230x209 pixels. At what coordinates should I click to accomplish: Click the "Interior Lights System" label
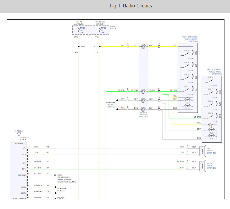pyautogui.click(x=111, y=105)
